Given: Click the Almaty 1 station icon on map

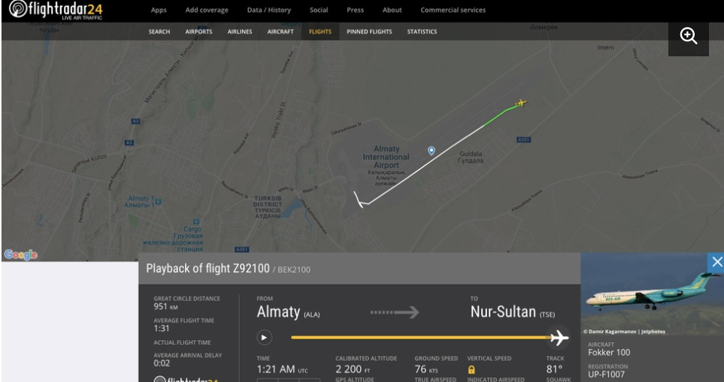Looking at the screenshot, I should click(x=159, y=201).
